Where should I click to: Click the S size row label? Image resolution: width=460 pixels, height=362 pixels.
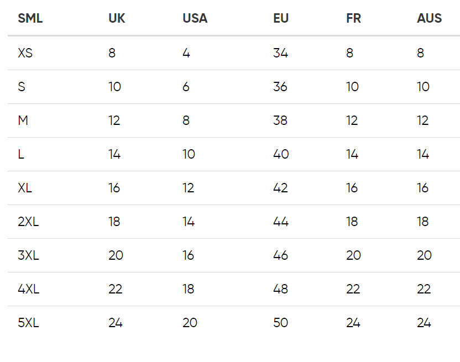pos(22,87)
